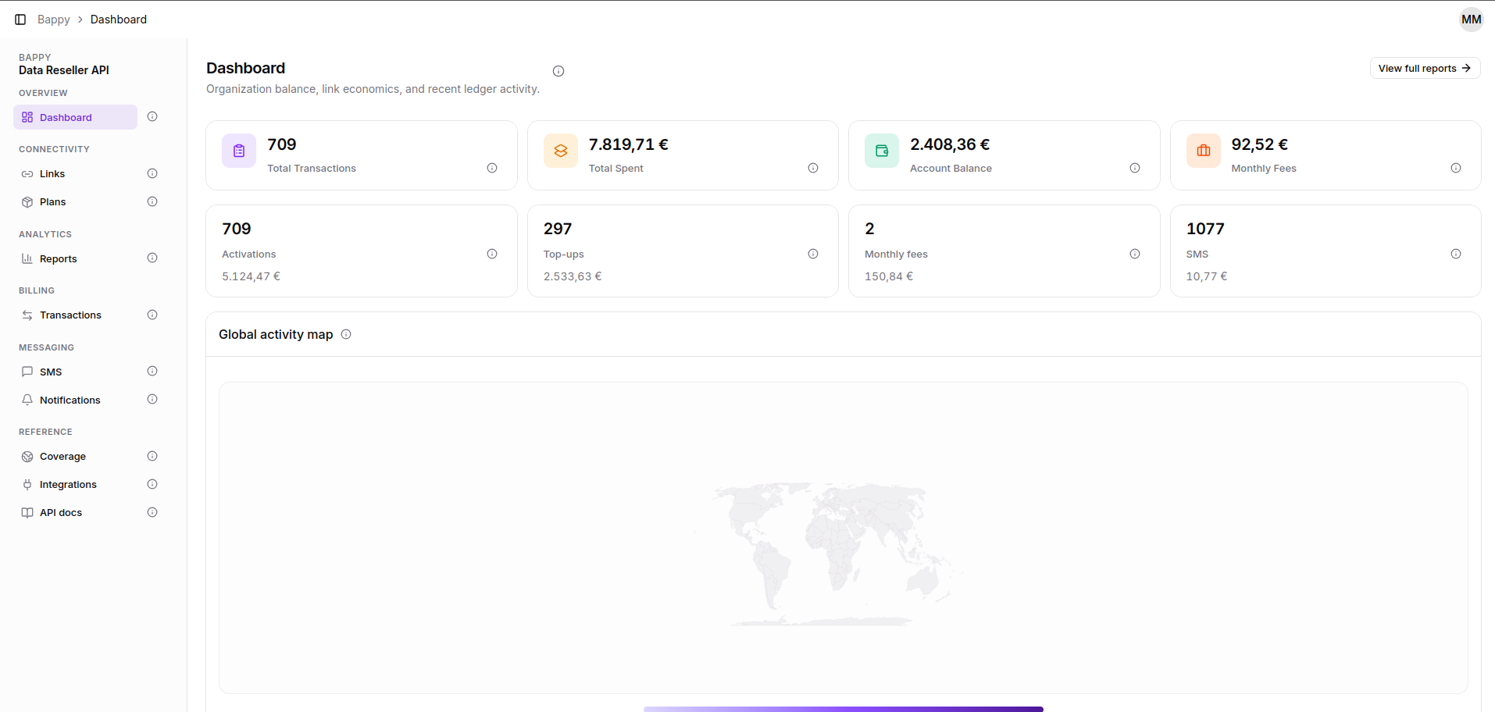Click info icon next to SMS sidebar item

pyautogui.click(x=152, y=372)
